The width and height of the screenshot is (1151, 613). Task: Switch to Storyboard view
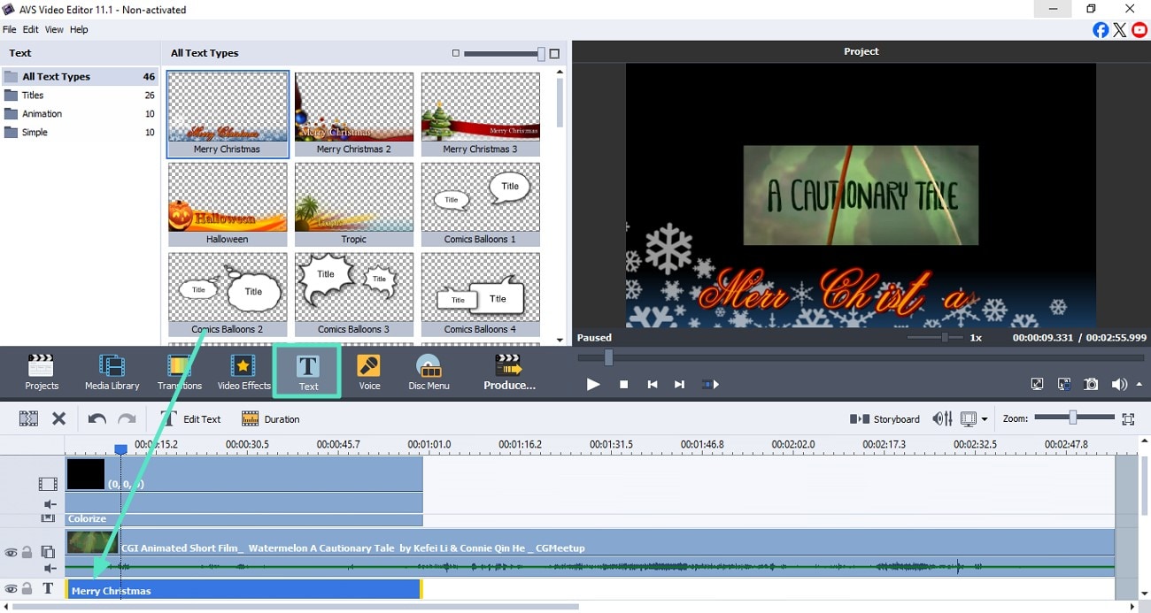click(884, 418)
